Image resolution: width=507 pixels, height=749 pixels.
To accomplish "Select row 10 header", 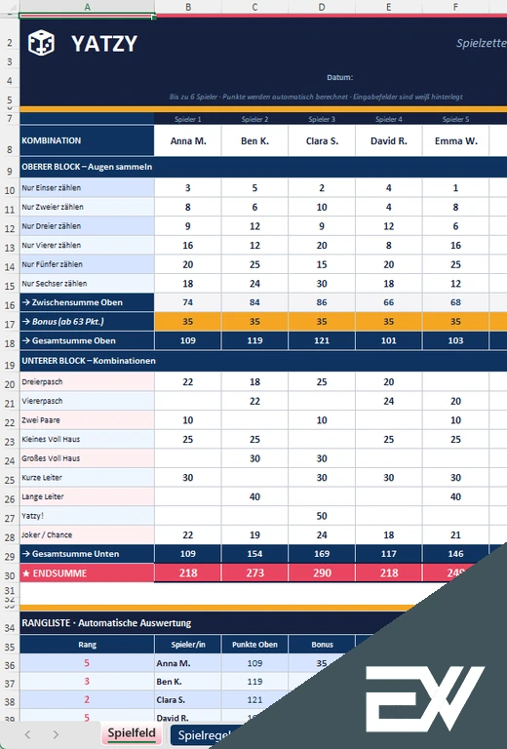I will (x=10, y=188).
